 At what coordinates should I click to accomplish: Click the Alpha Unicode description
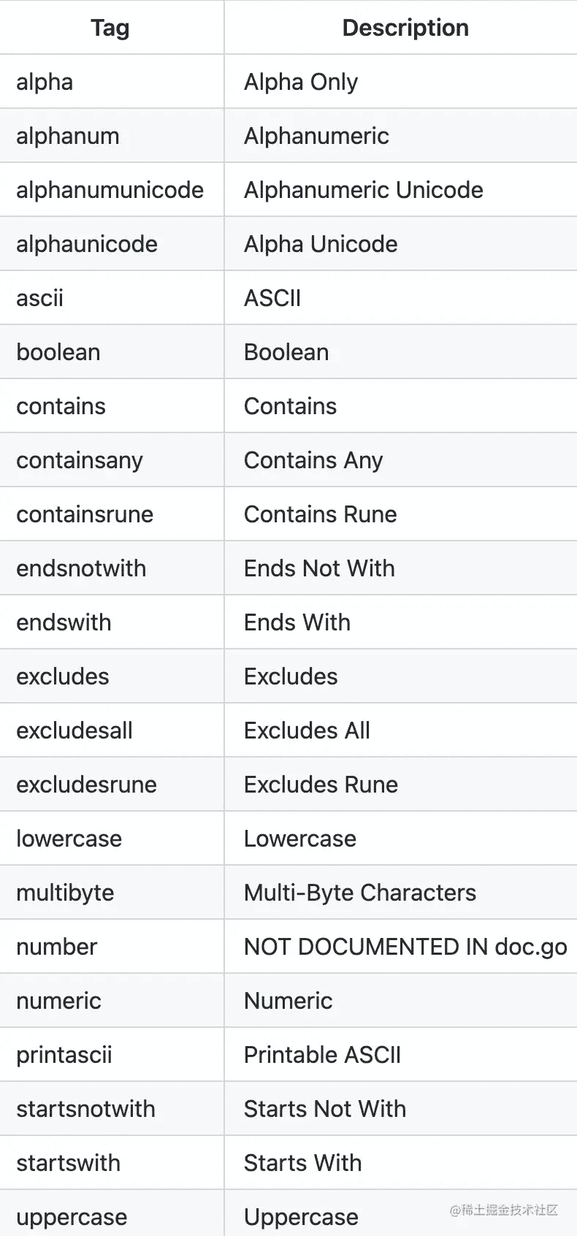pyautogui.click(x=321, y=244)
